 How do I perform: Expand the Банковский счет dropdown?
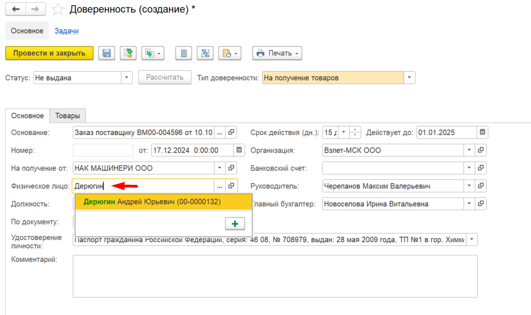pyautogui.click(x=469, y=168)
